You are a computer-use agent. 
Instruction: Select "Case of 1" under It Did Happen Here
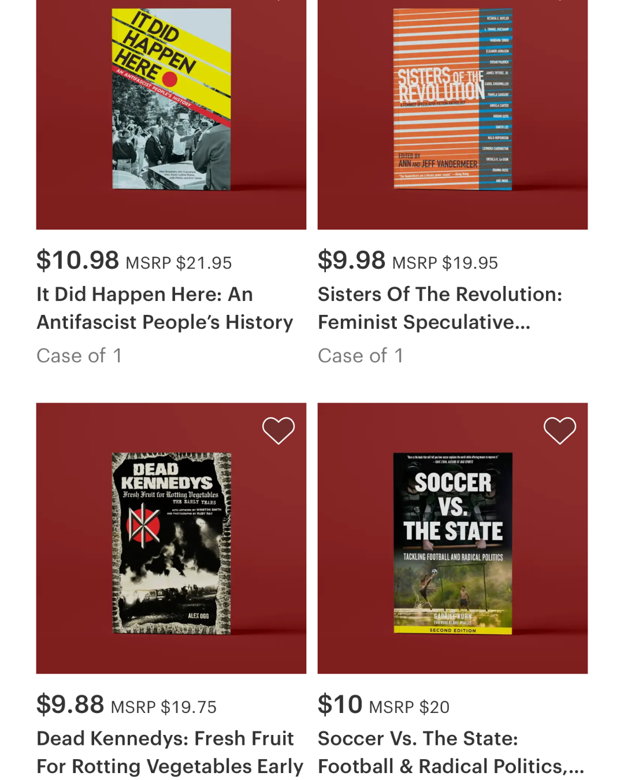click(x=79, y=356)
